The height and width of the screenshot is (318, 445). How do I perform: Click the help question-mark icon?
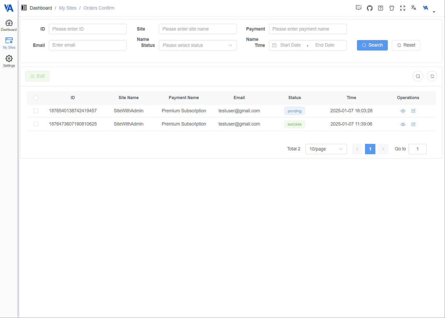pos(380,8)
